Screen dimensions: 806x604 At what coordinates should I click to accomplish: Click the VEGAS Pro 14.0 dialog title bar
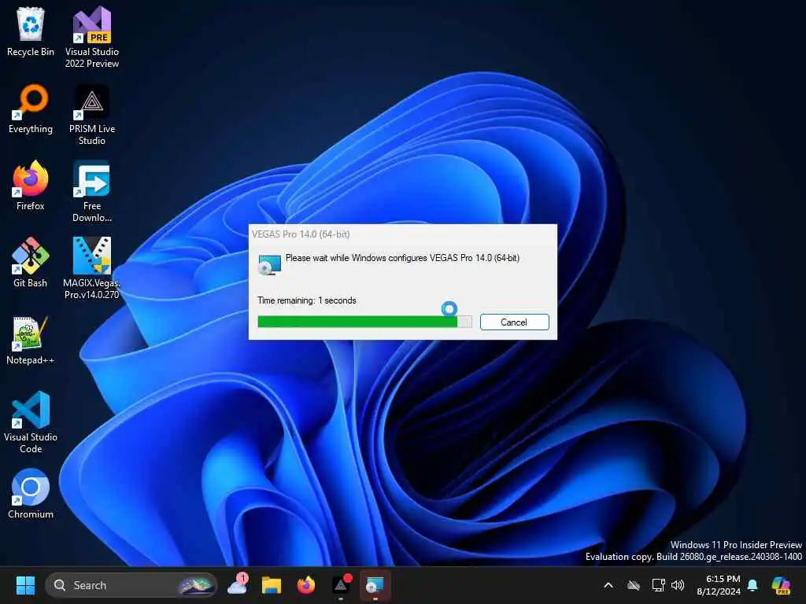[402, 234]
